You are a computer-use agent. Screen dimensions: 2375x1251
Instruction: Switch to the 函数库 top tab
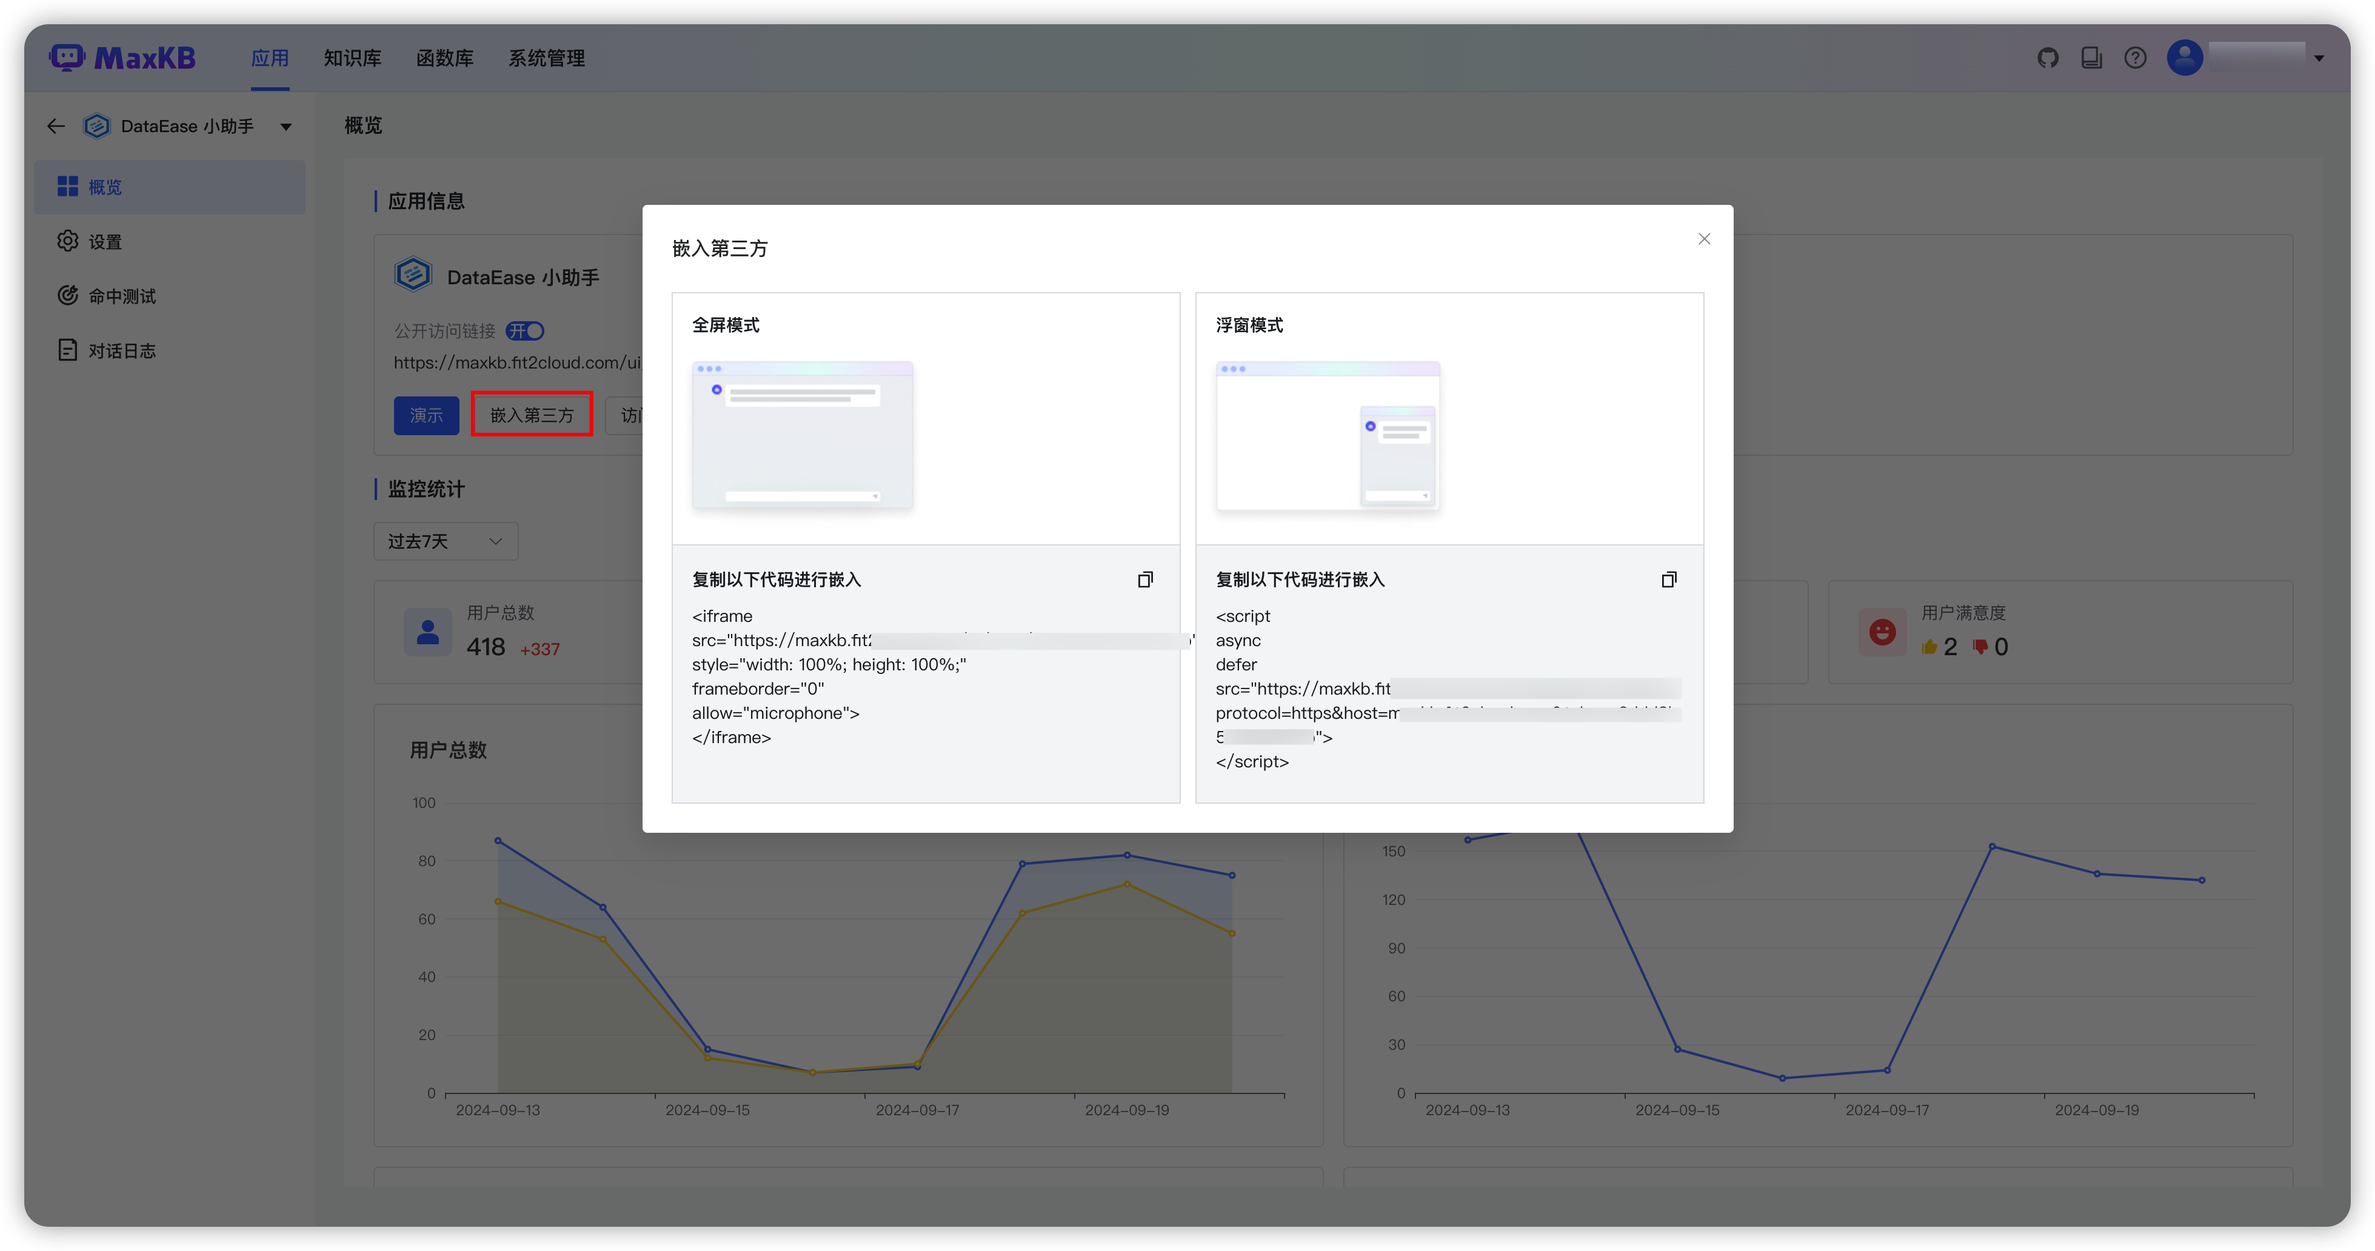[444, 58]
